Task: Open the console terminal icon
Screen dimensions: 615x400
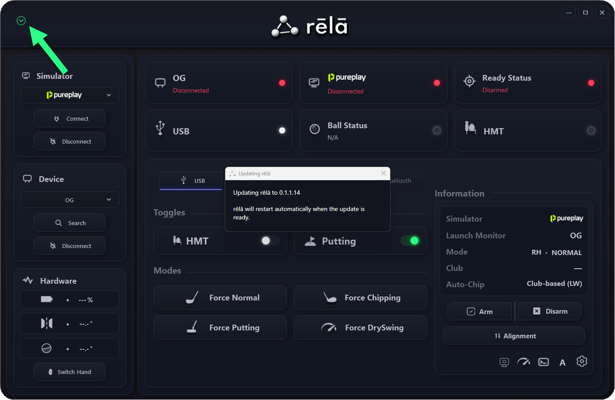Action: (x=544, y=362)
